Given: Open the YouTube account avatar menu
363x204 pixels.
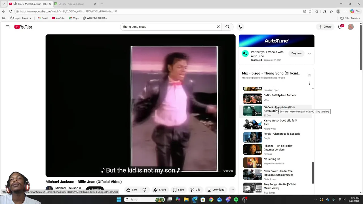Looking at the screenshot, I should click(x=351, y=27).
